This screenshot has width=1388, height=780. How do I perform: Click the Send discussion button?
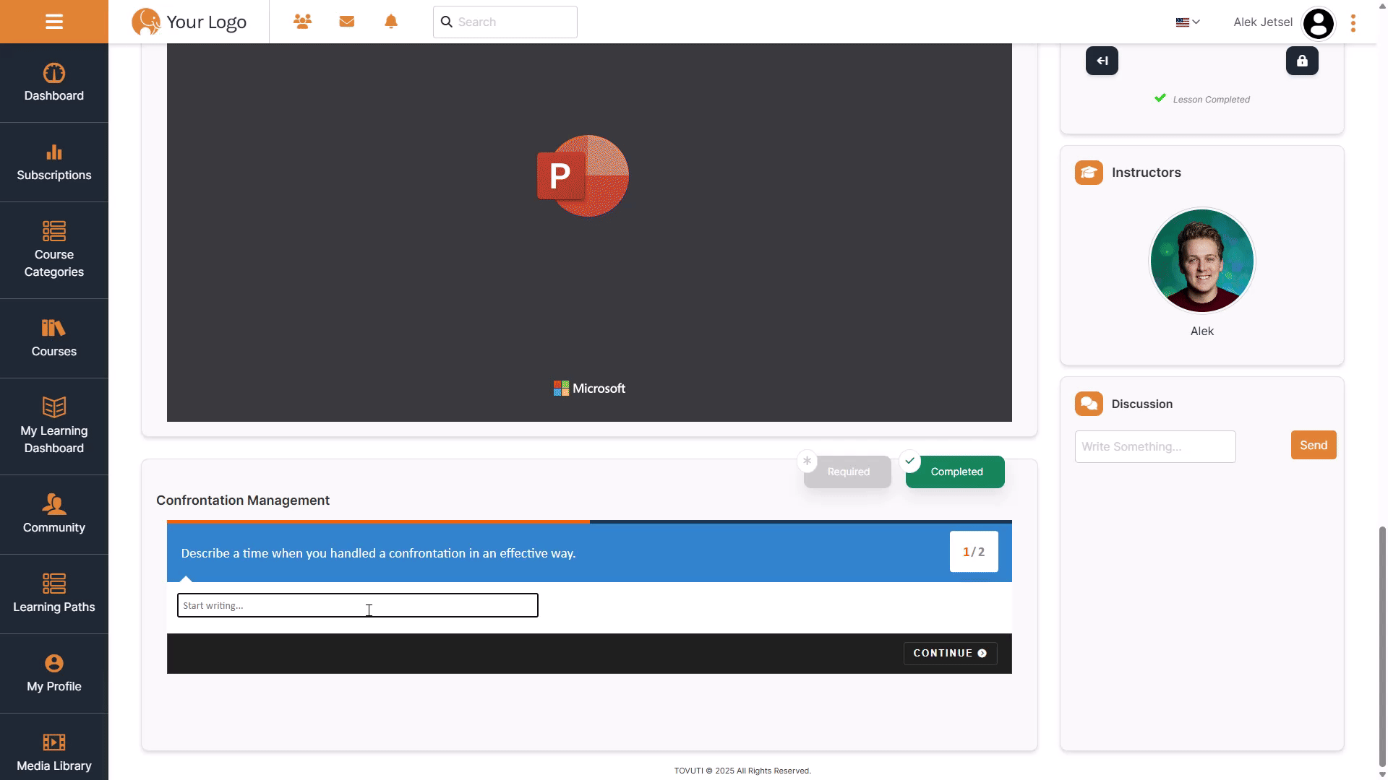(1313, 445)
